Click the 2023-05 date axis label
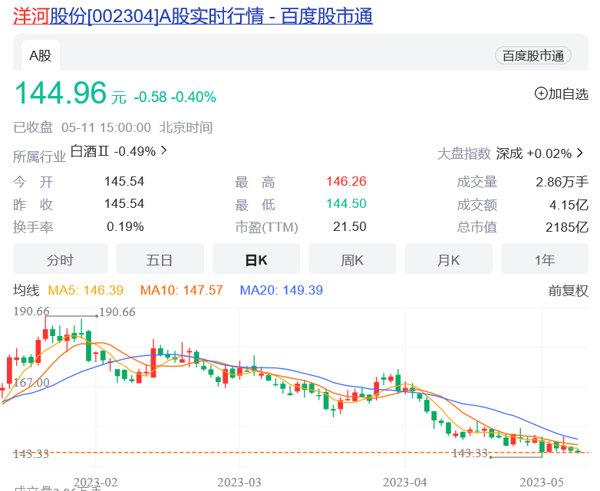Image resolution: width=600 pixels, height=491 pixels. [542, 483]
